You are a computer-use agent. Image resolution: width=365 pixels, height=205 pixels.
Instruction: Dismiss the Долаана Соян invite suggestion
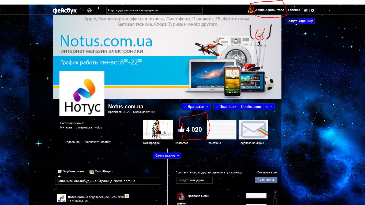pyautogui.click(x=269, y=196)
